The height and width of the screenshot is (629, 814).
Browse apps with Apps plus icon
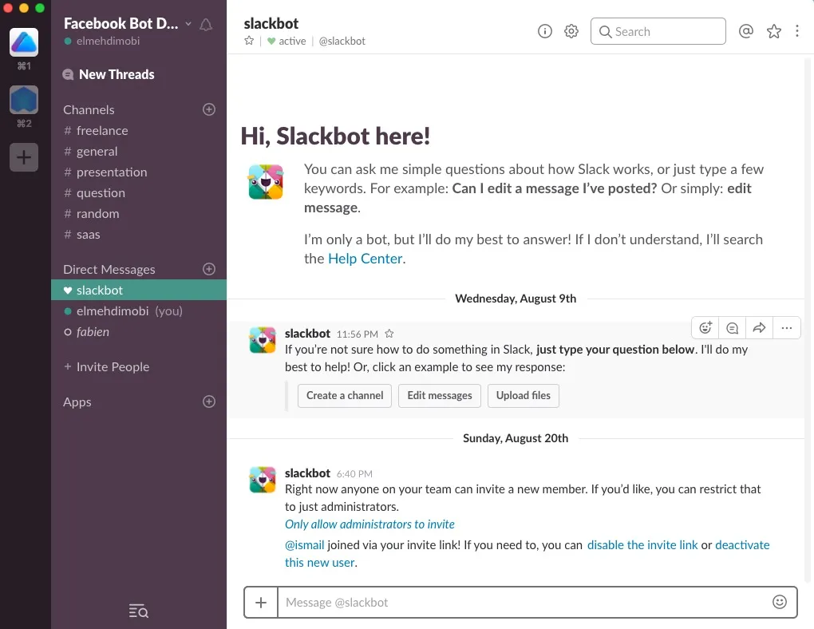[209, 402]
